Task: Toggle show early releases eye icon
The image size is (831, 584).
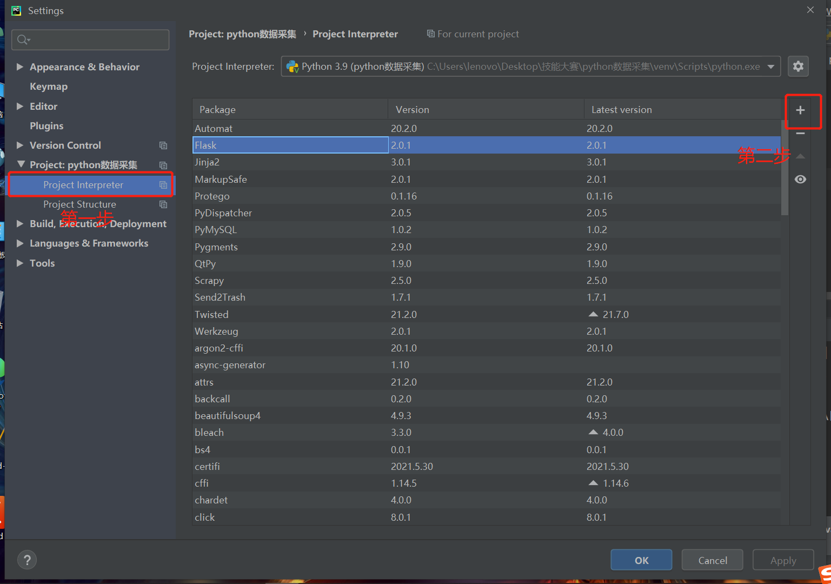Action: (801, 180)
